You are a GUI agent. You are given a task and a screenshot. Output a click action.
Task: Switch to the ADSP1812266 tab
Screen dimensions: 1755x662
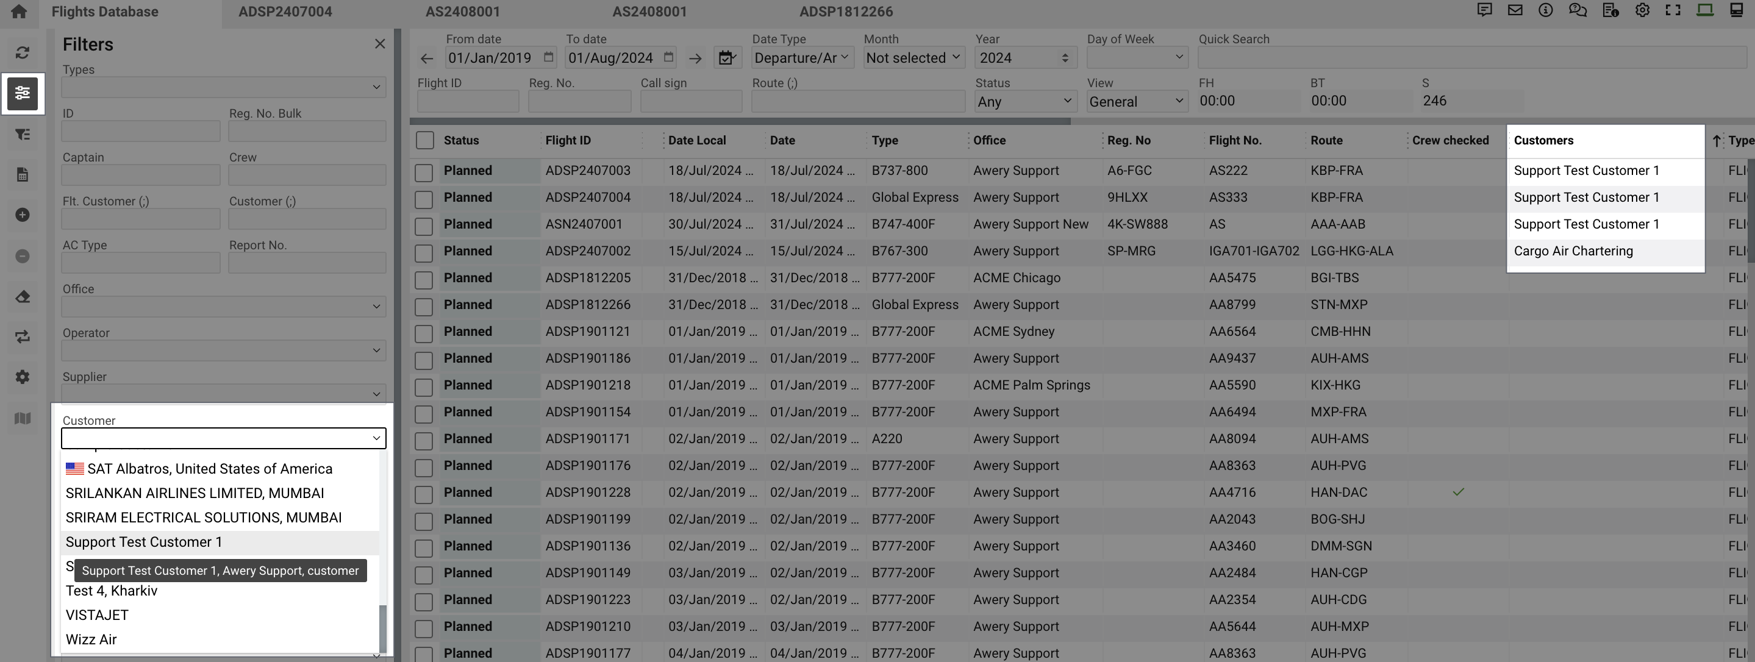tap(845, 12)
